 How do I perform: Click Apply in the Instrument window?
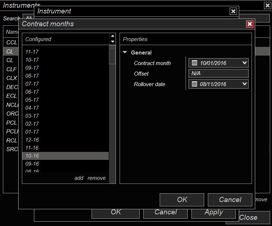[214, 214]
